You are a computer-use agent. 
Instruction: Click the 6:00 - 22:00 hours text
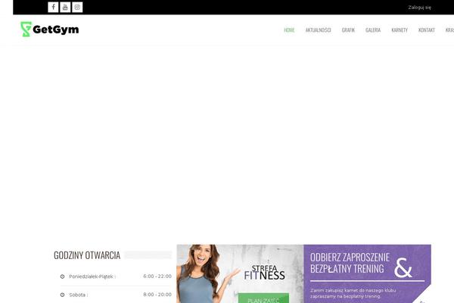pos(157,276)
